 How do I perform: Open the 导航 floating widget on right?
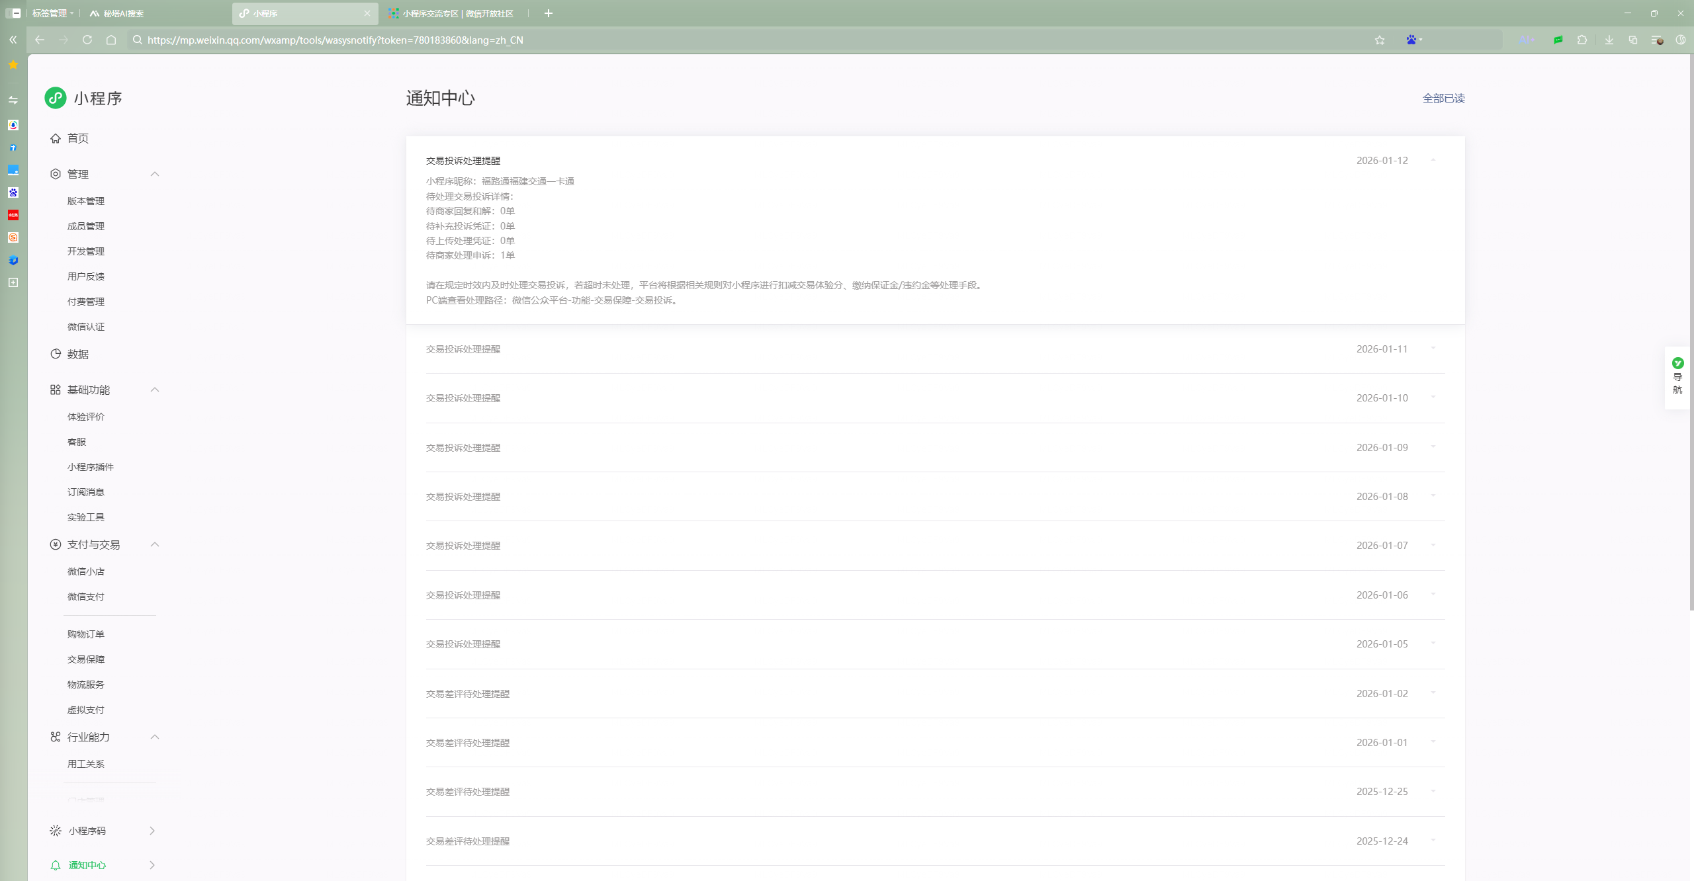(1677, 377)
